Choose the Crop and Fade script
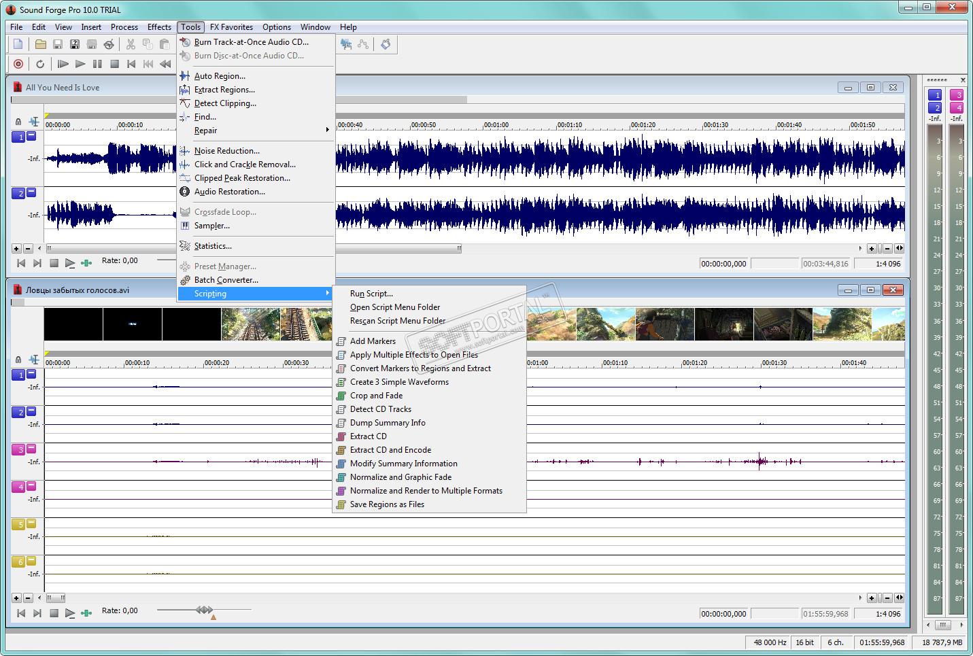The image size is (973, 656). click(x=376, y=396)
